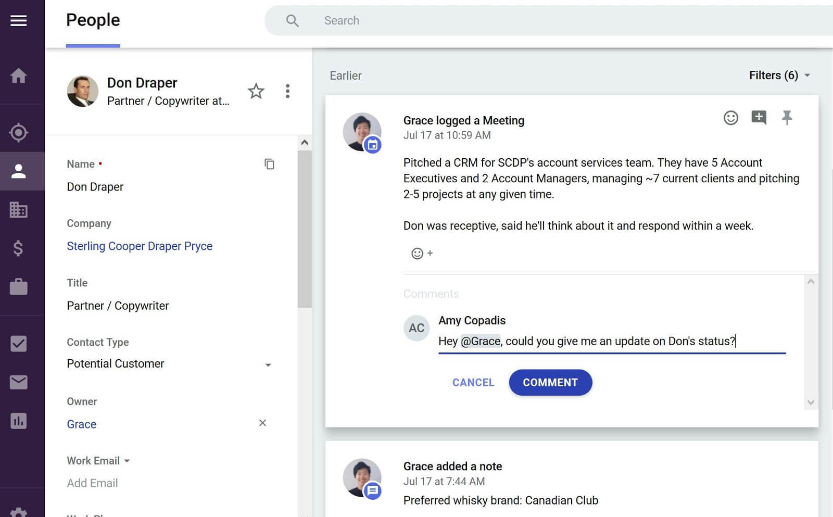This screenshot has height=517, width=833.
Task: Open the Filters (6) dropdown
Action: point(779,75)
